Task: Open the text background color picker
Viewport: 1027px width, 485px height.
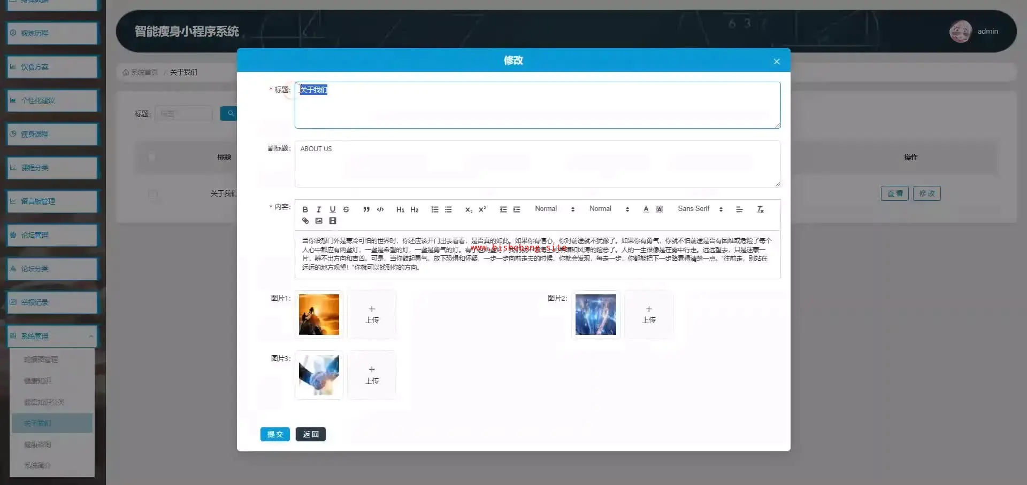Action: click(x=660, y=209)
